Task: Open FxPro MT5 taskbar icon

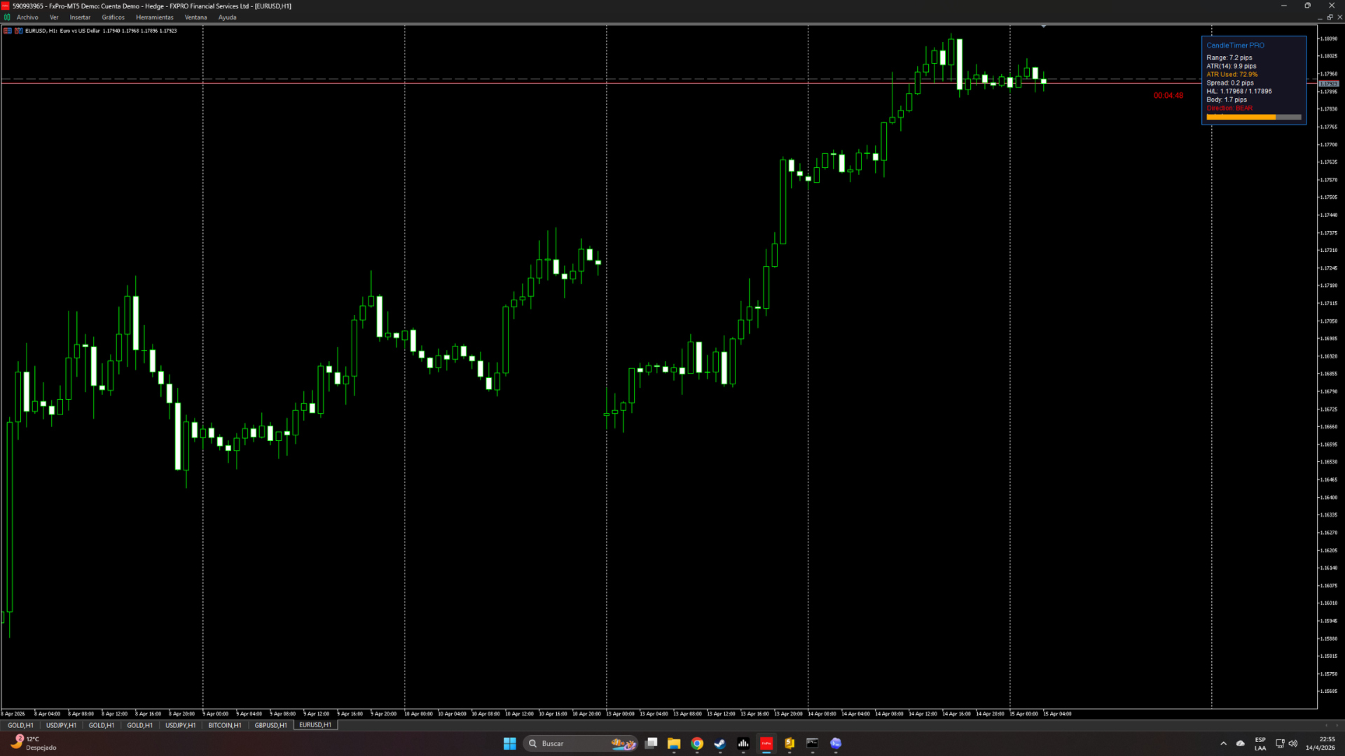Action: [766, 743]
